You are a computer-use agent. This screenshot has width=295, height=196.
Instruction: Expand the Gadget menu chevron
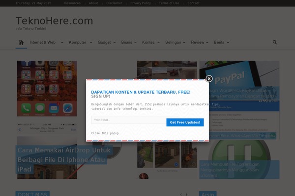tap(115, 43)
